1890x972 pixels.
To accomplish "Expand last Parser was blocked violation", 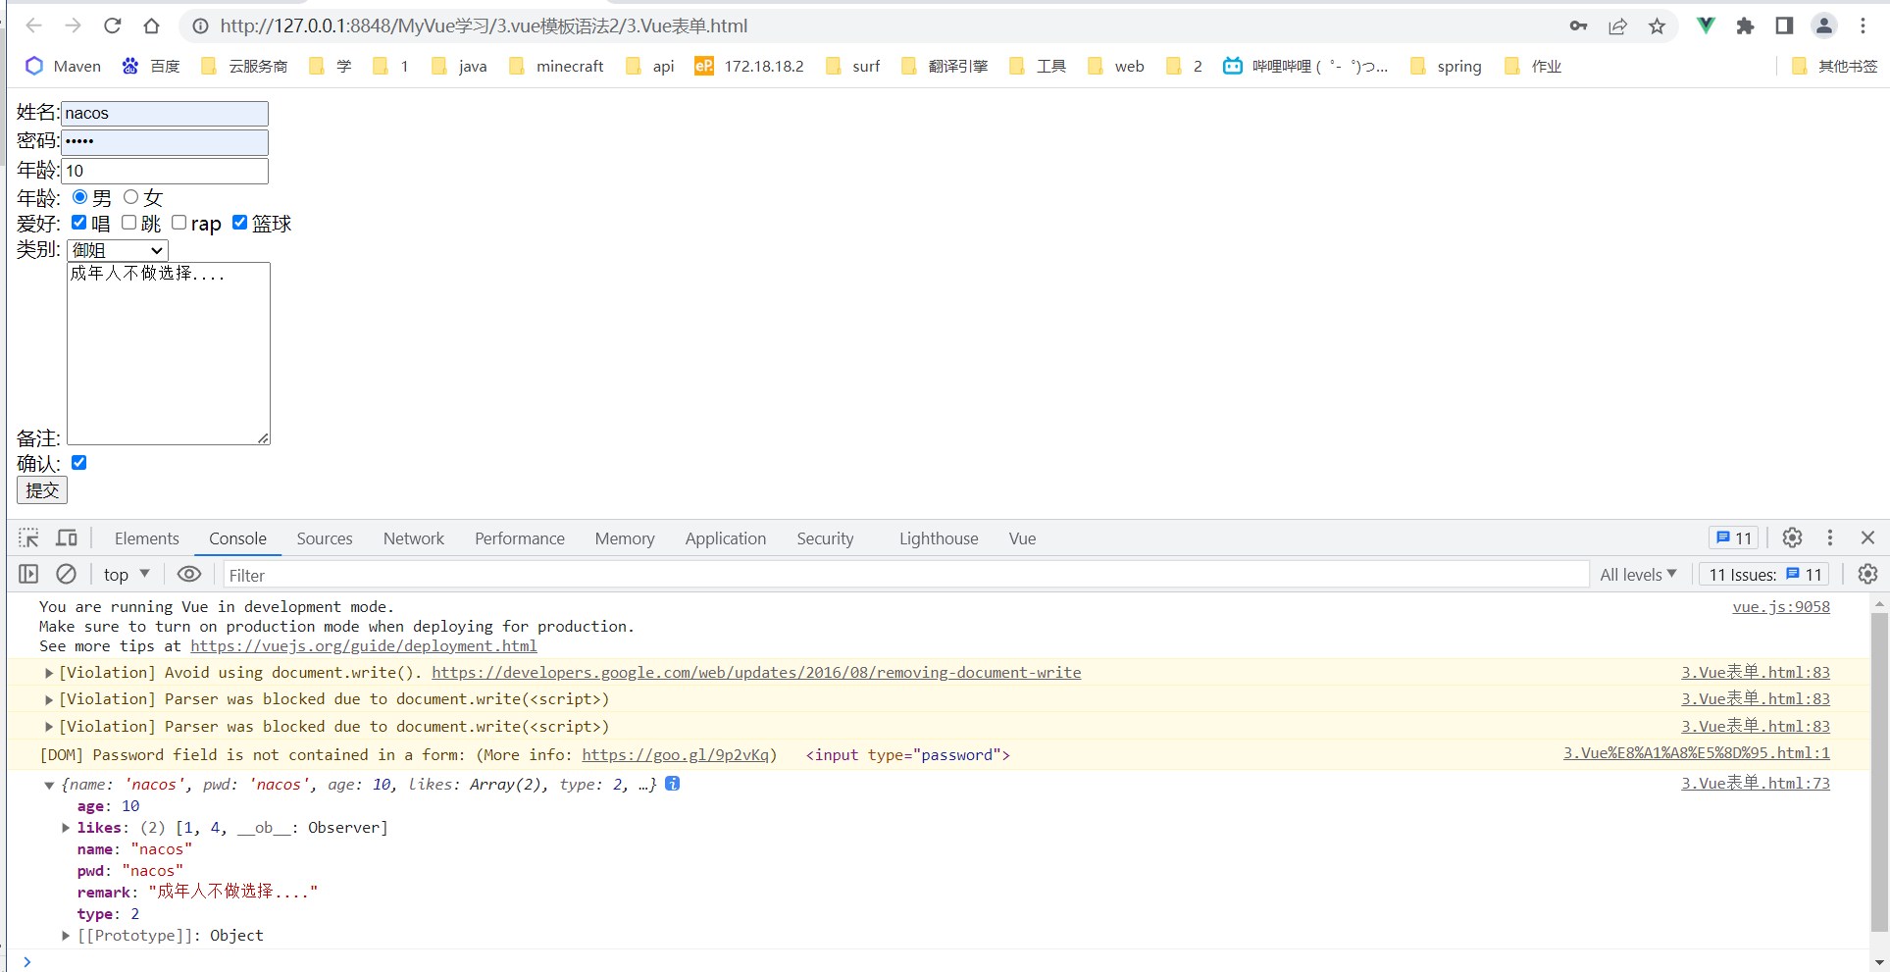I will [49, 727].
